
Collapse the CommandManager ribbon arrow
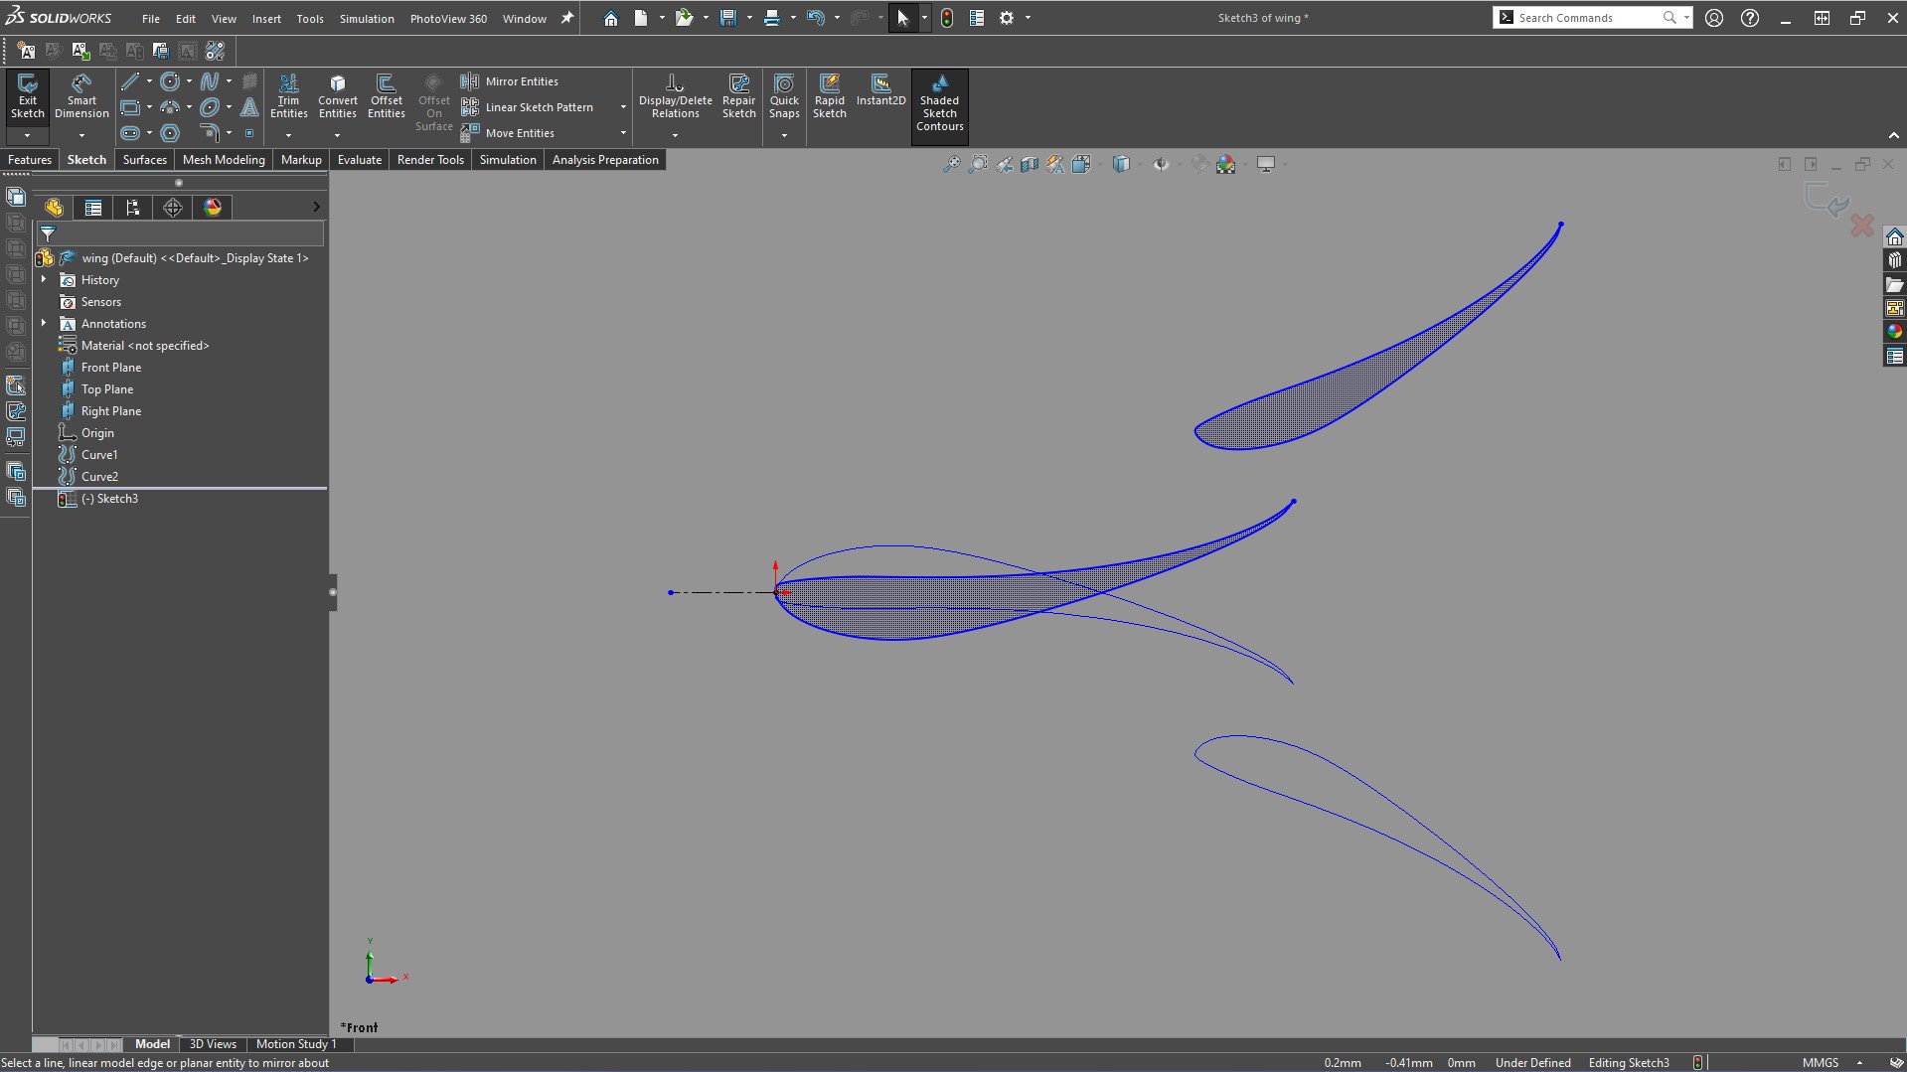point(1893,135)
